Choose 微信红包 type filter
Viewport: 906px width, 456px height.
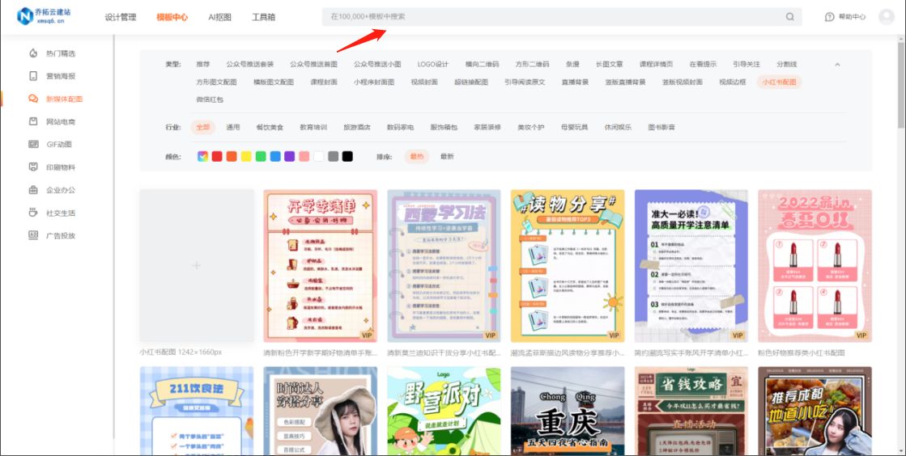click(209, 99)
